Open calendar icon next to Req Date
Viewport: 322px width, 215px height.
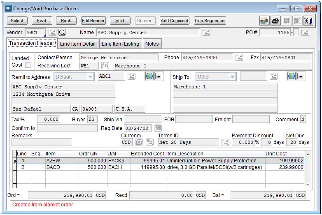(x=158, y=128)
